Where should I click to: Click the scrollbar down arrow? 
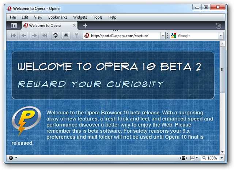[222, 152]
